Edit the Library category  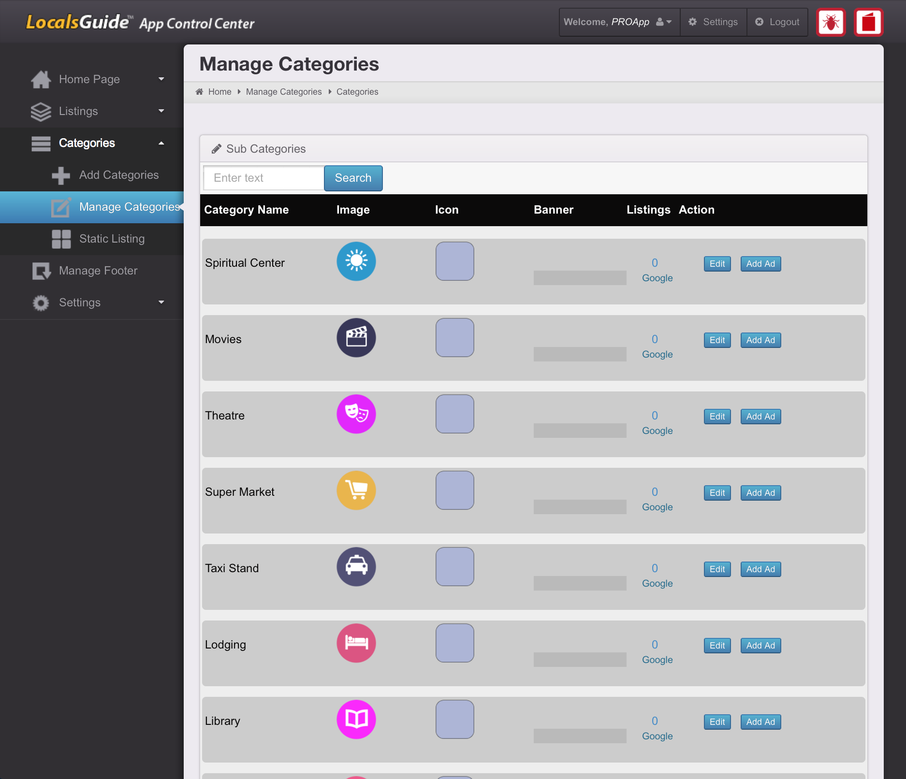point(717,722)
